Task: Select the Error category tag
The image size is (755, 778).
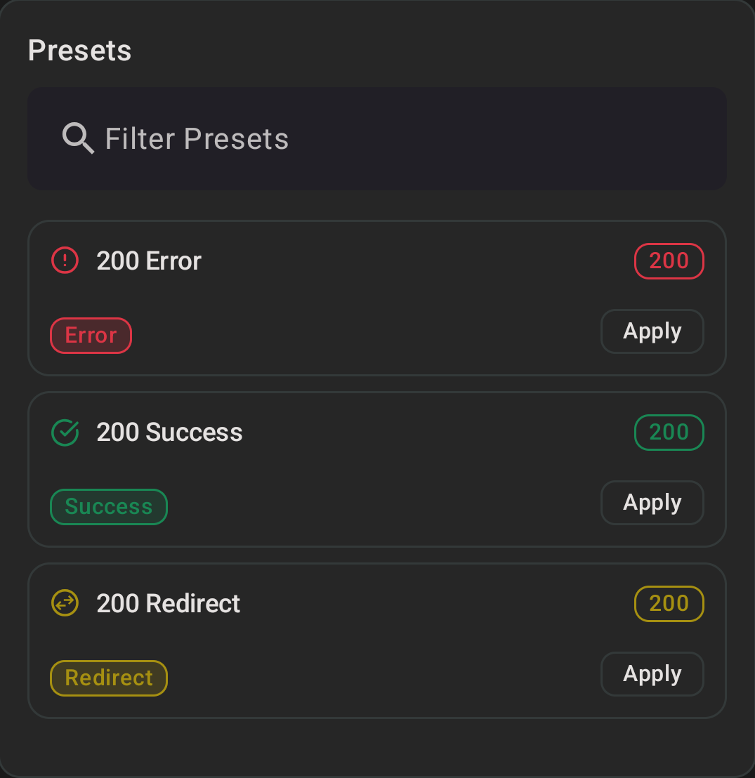Action: pos(91,335)
